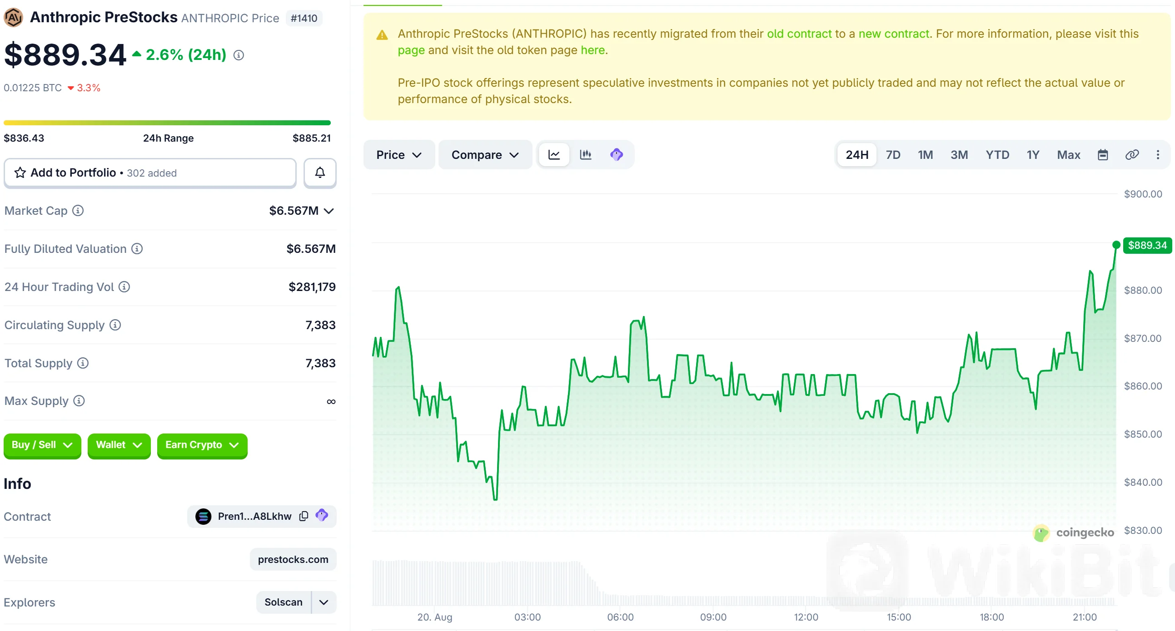Screen dimensions: 1175x631
Task: Open the Earn Crypto dropdown
Action: pos(202,445)
